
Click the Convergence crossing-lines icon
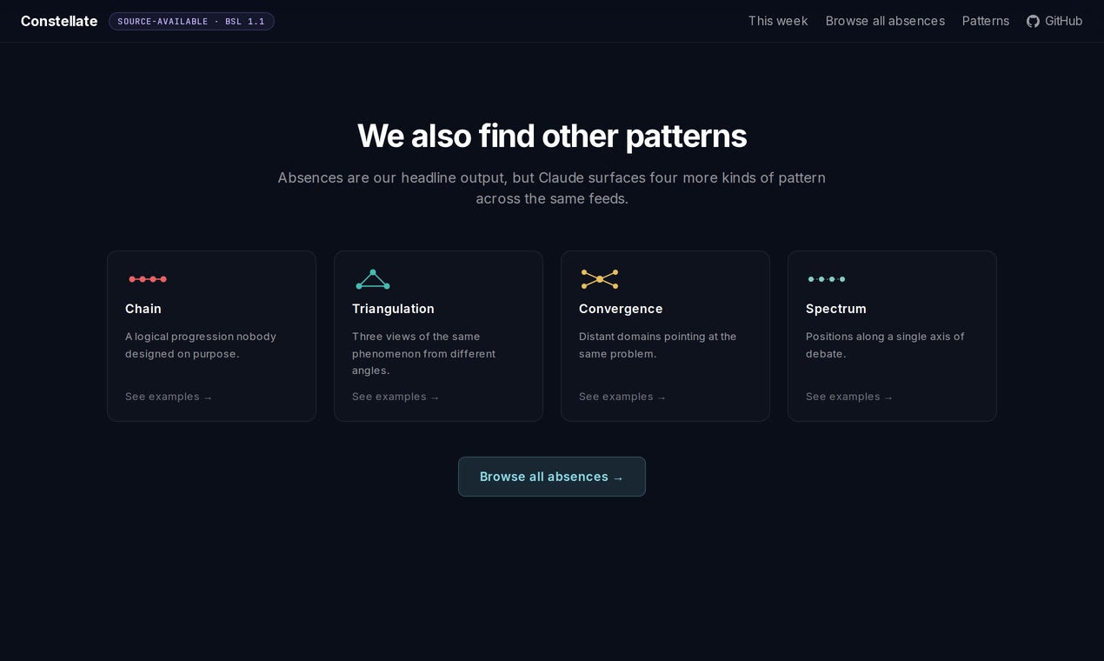[x=600, y=279]
